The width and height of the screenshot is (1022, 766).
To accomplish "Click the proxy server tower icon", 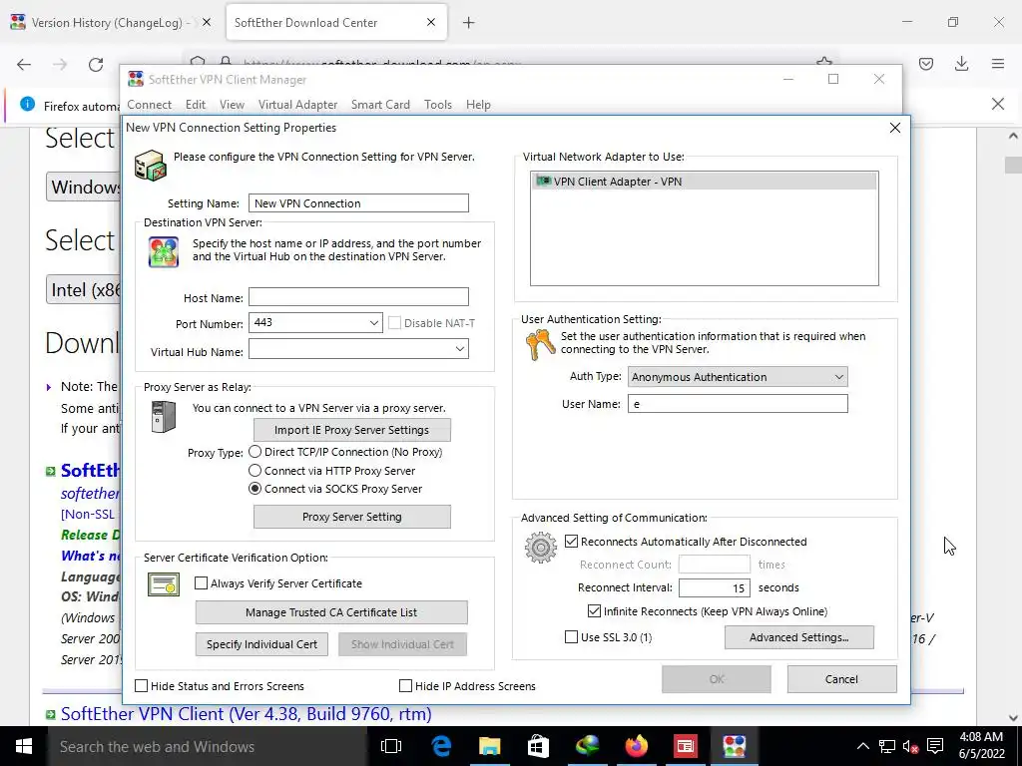I will [164, 417].
